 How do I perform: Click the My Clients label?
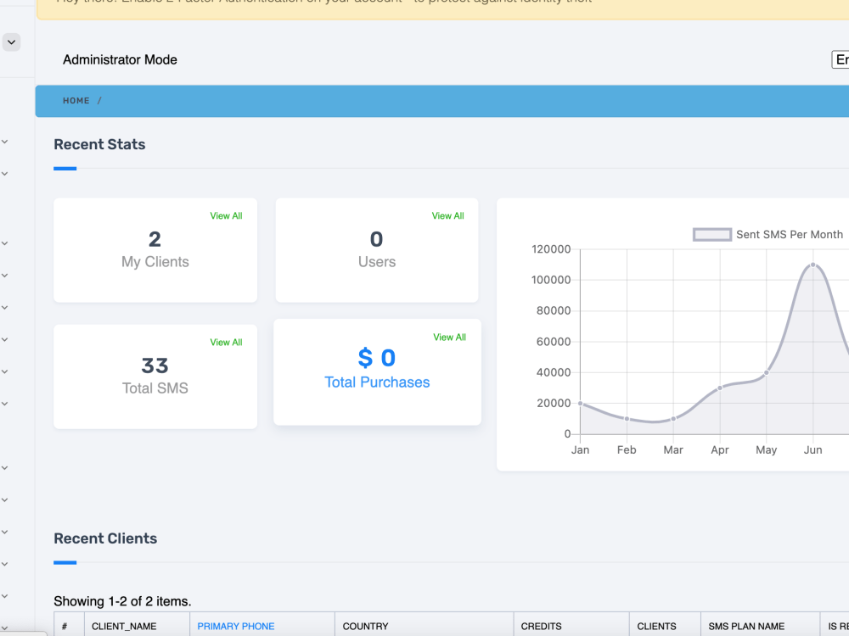click(x=155, y=262)
